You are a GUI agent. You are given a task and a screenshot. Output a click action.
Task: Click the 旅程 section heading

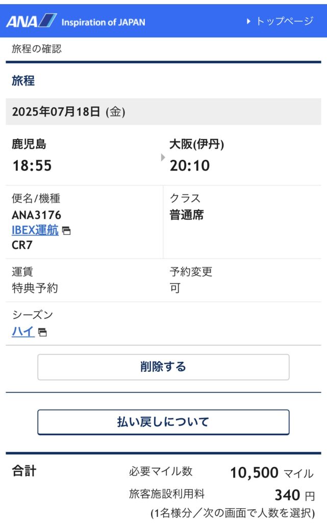point(23,81)
